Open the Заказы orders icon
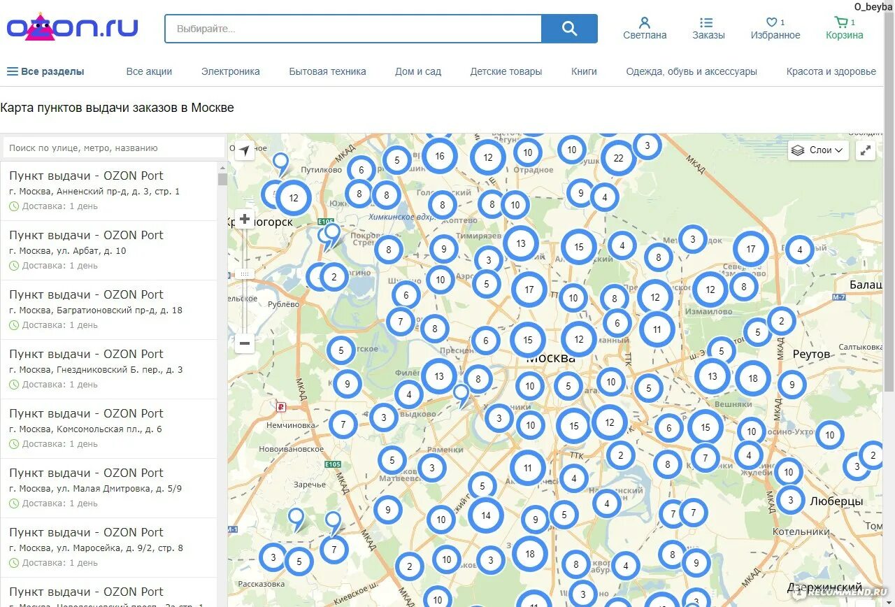The height and width of the screenshot is (607, 895). (x=708, y=29)
